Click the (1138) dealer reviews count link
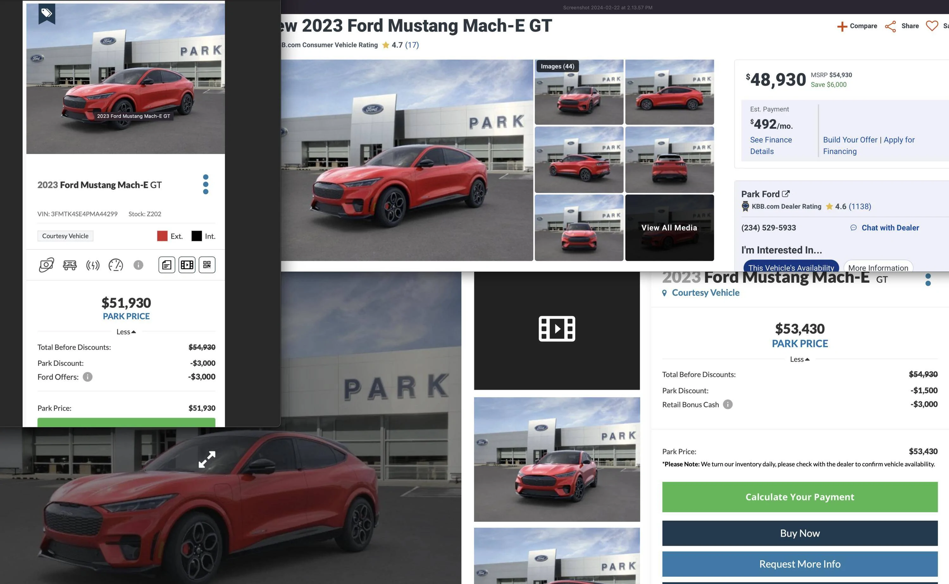Screen dimensions: 949x584 (860, 207)
